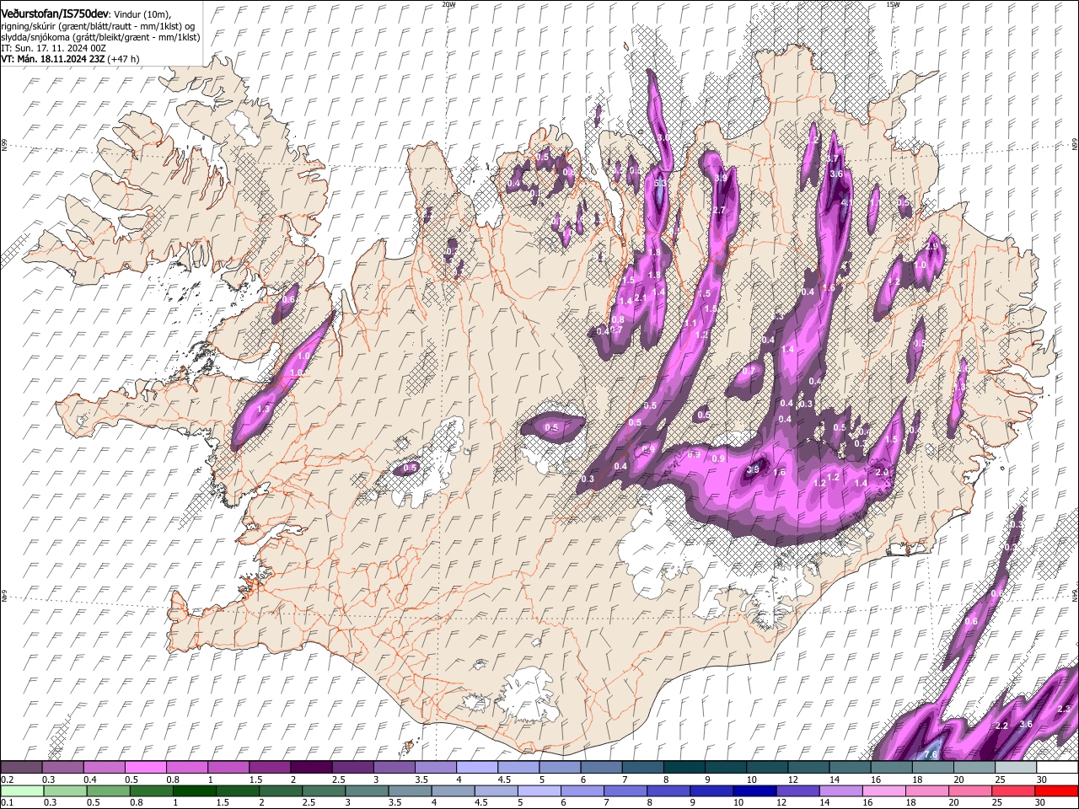Pick upper scale dark purple swatch between 2 and 2.5
Screen dimensions: 1079x809
pos(310,768)
